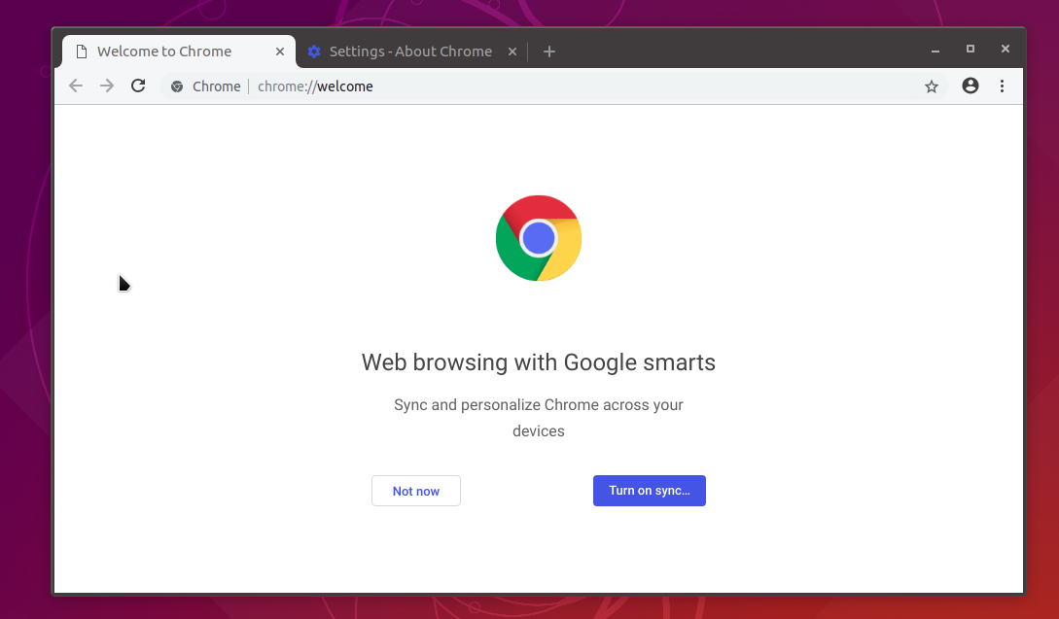Click Turn on sync button
Viewport: 1059px width, 619px height.
point(649,491)
